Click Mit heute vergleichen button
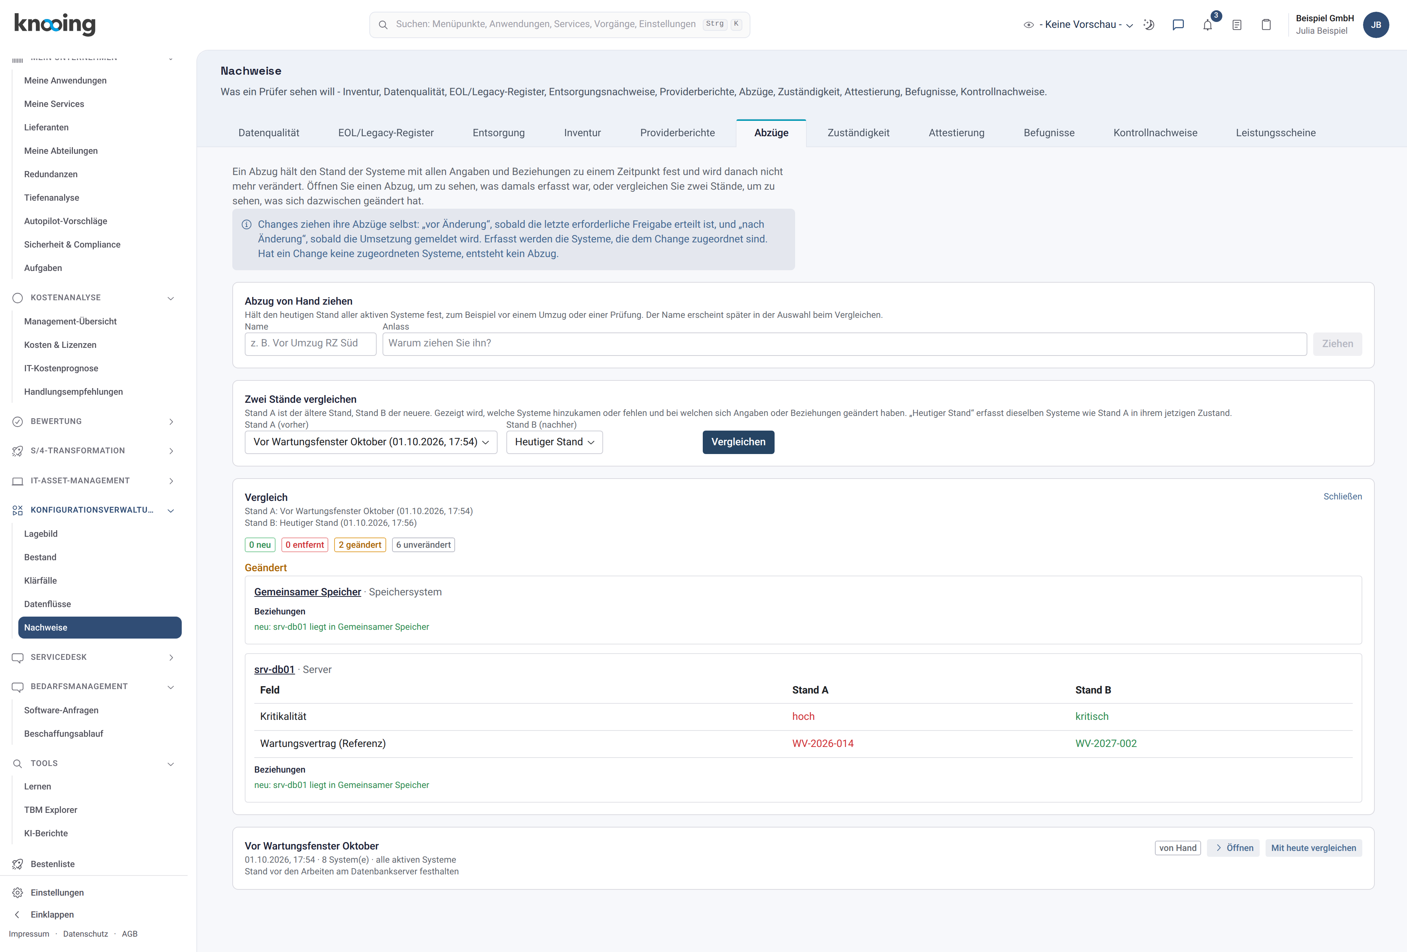This screenshot has width=1407, height=952. coord(1313,848)
